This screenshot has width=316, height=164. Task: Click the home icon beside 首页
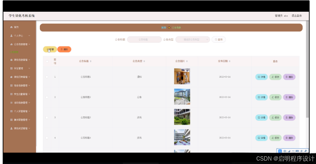click(x=11, y=27)
